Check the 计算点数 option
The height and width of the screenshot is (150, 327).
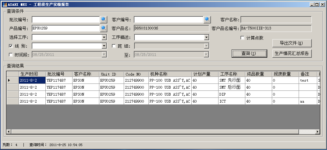point(243,38)
